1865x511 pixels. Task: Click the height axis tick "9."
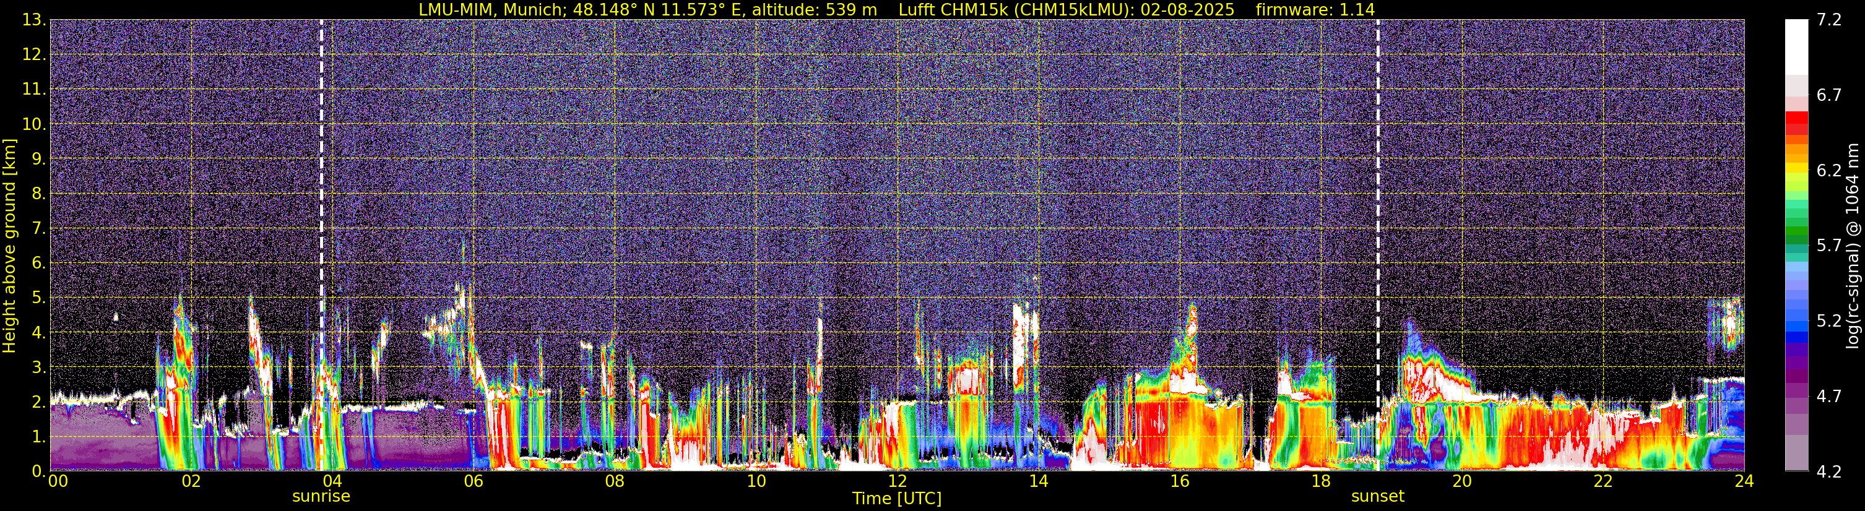[x=38, y=158]
